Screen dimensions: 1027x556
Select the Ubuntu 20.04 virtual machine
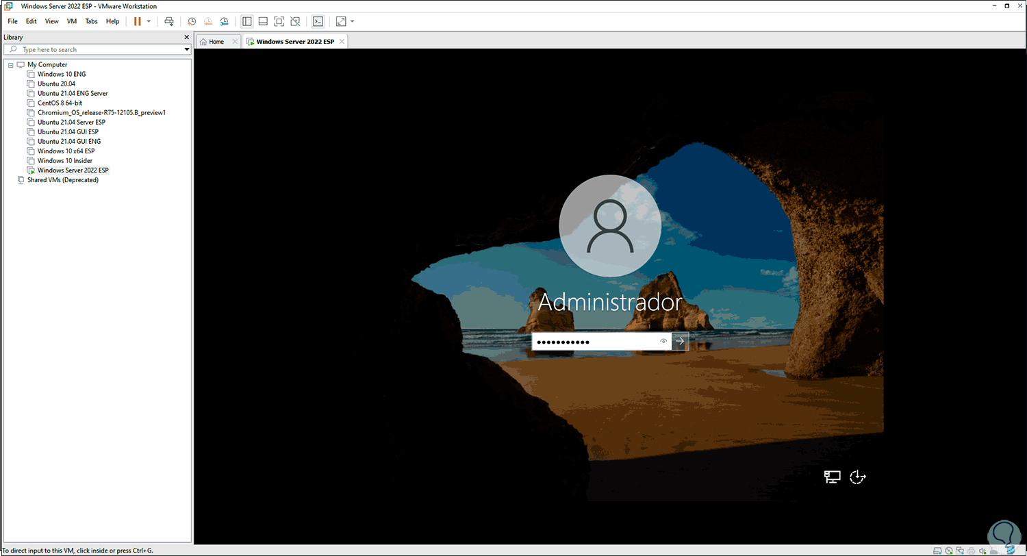56,84
